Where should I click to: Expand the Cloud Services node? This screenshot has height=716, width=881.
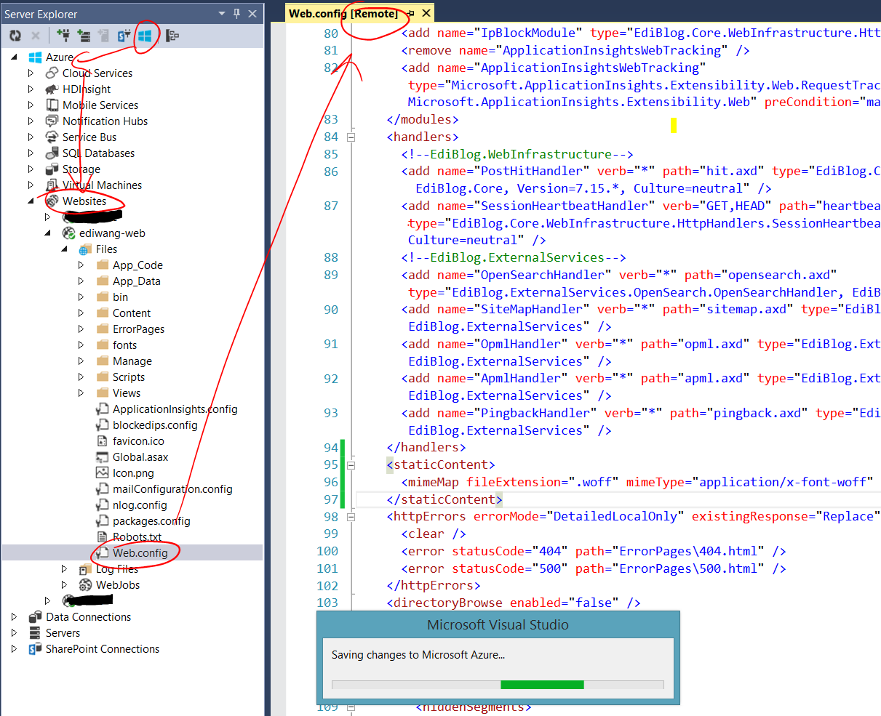point(31,73)
